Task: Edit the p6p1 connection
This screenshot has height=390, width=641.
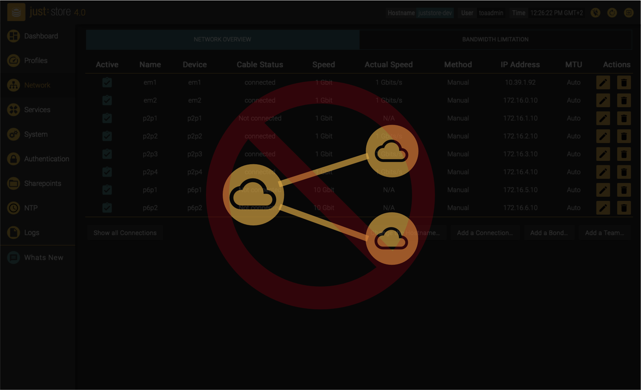Action: (603, 190)
